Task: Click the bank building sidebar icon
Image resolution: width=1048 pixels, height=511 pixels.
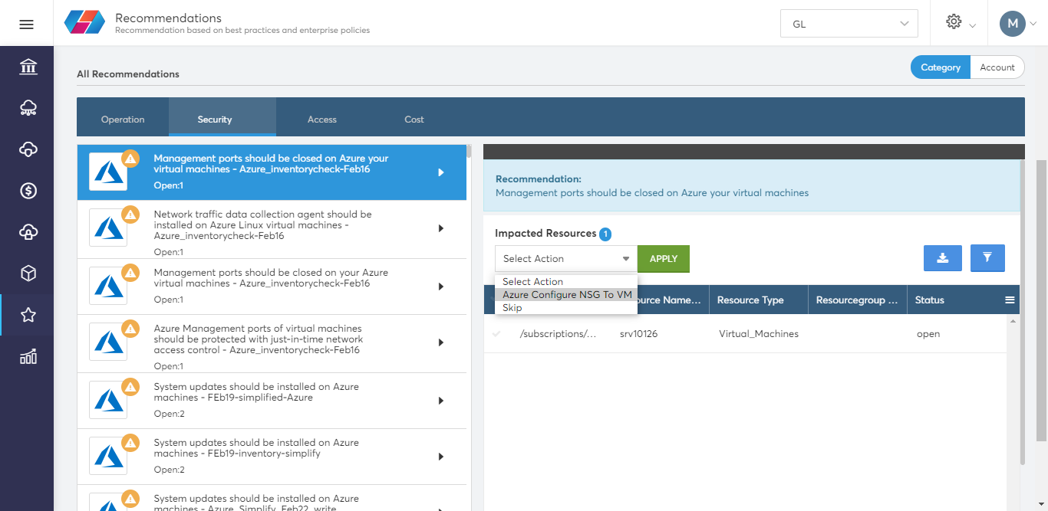Action: tap(28, 67)
